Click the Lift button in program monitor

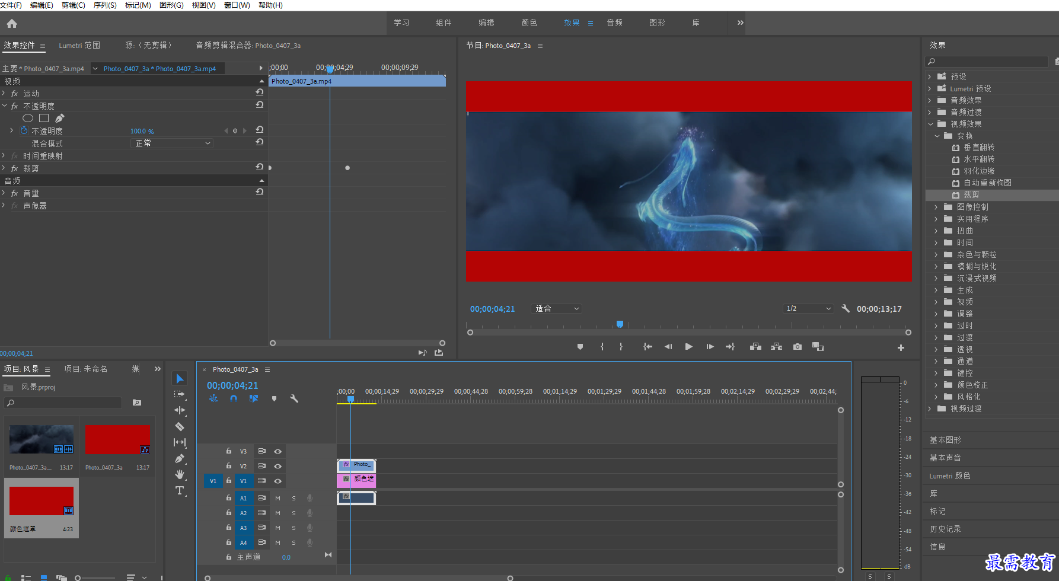pos(755,347)
